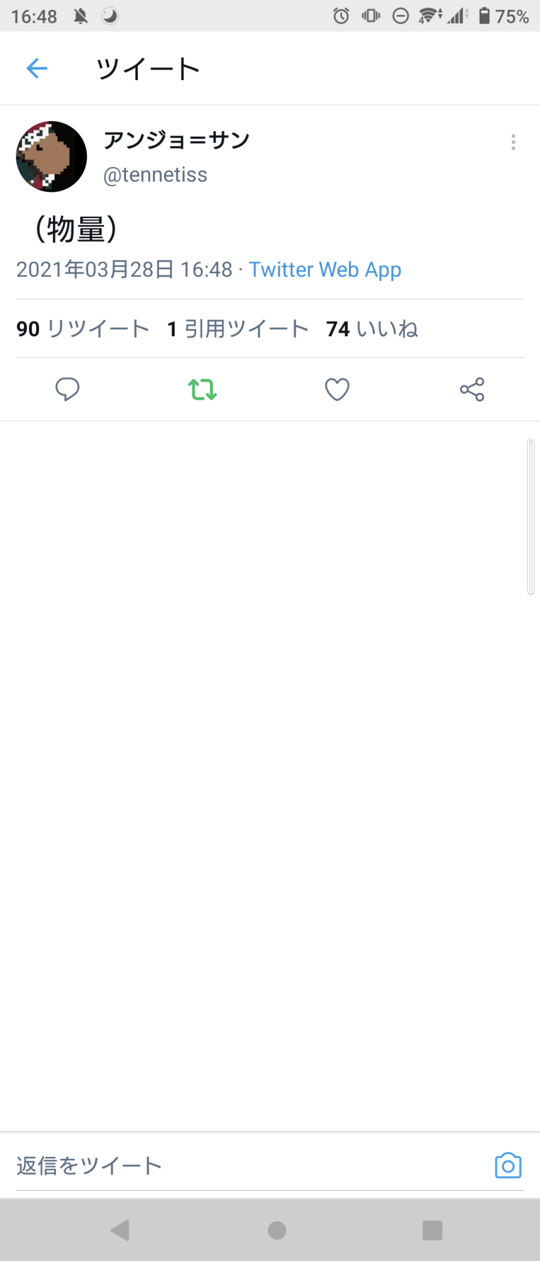Tap the tweet timestamp 2021年03月28日 16:48
This screenshot has width=540, height=1261.
click(124, 270)
